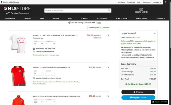Open Scarves menu
The height and width of the screenshot is (105, 171).
(84, 19)
